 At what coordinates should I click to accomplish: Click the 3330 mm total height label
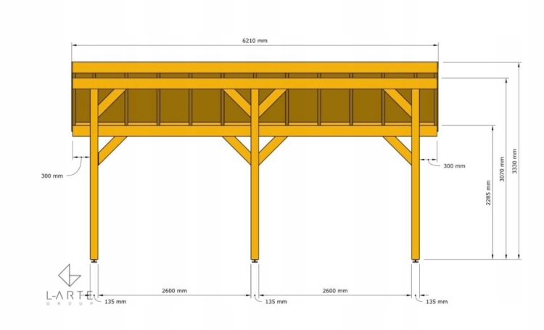[514, 161]
